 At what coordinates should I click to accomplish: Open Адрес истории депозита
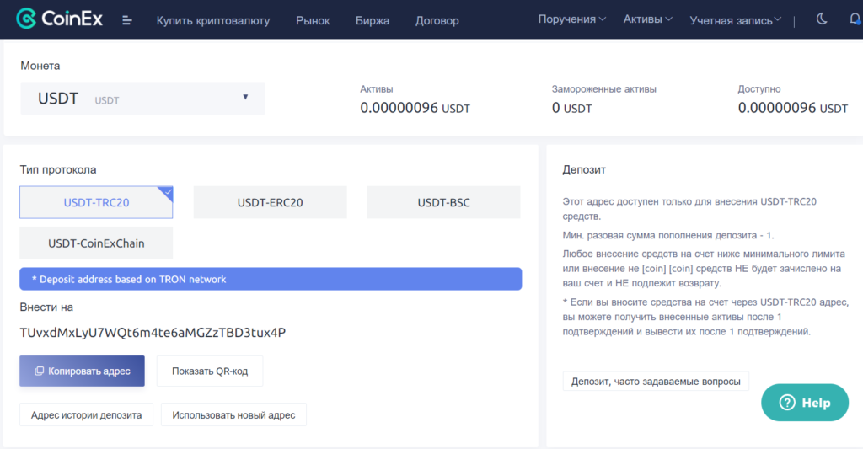[87, 415]
